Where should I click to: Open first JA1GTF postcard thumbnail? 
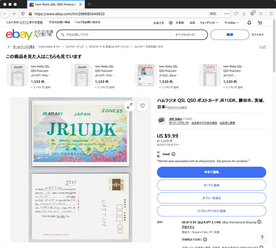click(17, 75)
